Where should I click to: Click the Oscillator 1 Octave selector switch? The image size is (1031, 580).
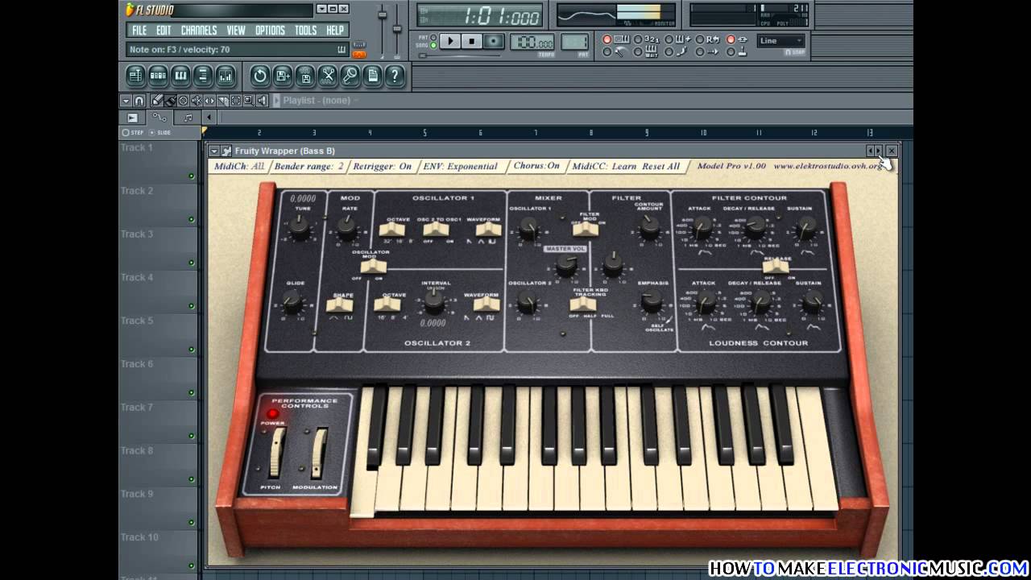(392, 230)
